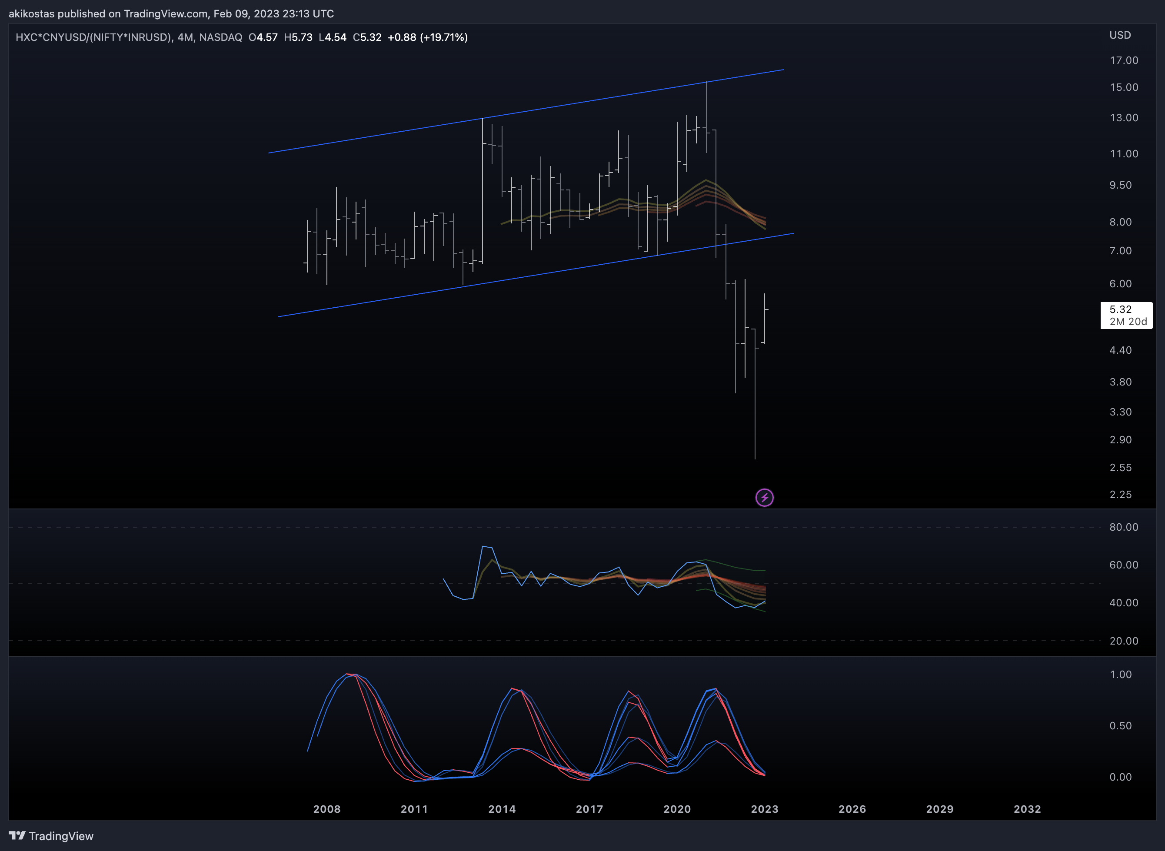Click the countdown text 2M 20d
The width and height of the screenshot is (1165, 851).
click(1128, 322)
